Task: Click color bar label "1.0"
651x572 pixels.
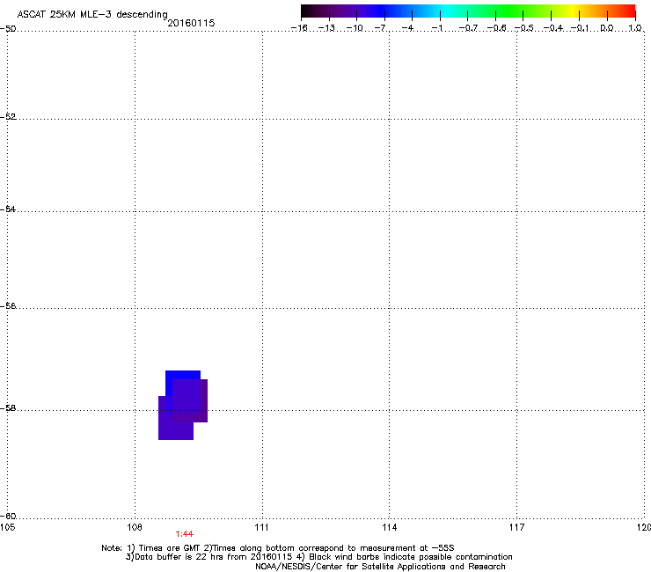Action: point(635,28)
